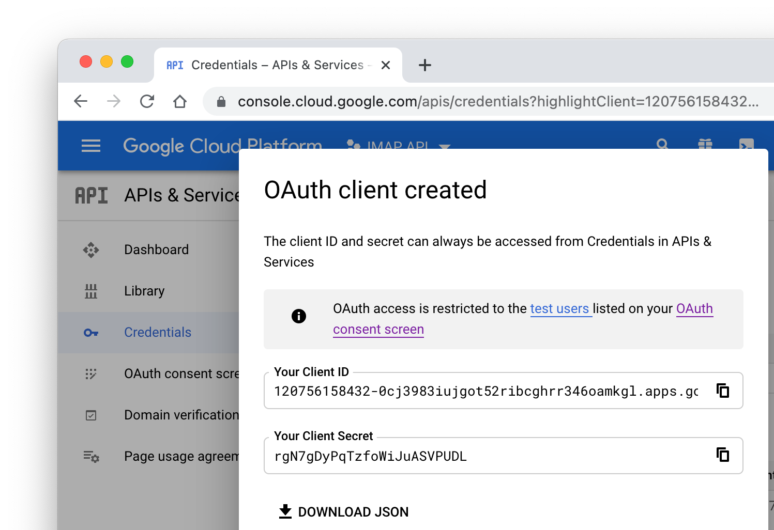Click the yellow macOS minimize button
Screen dimensions: 774x530
click(107, 61)
